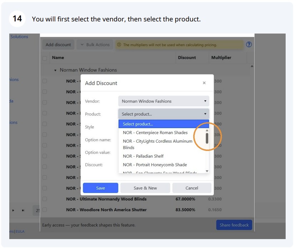Jump to last page using pager icon
This screenshot has width=296, height=248.
(x=23, y=210)
